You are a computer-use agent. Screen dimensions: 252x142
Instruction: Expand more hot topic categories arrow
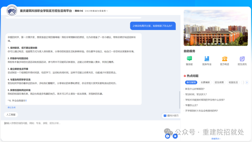click(247, 82)
